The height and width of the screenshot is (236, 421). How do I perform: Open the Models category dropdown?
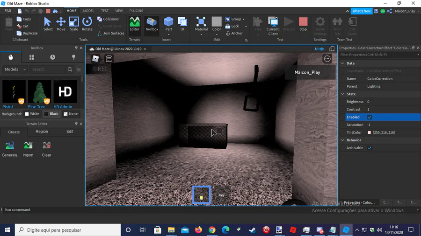(x=15, y=69)
